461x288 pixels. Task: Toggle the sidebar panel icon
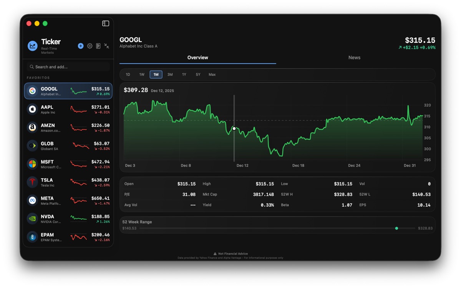[x=106, y=23]
